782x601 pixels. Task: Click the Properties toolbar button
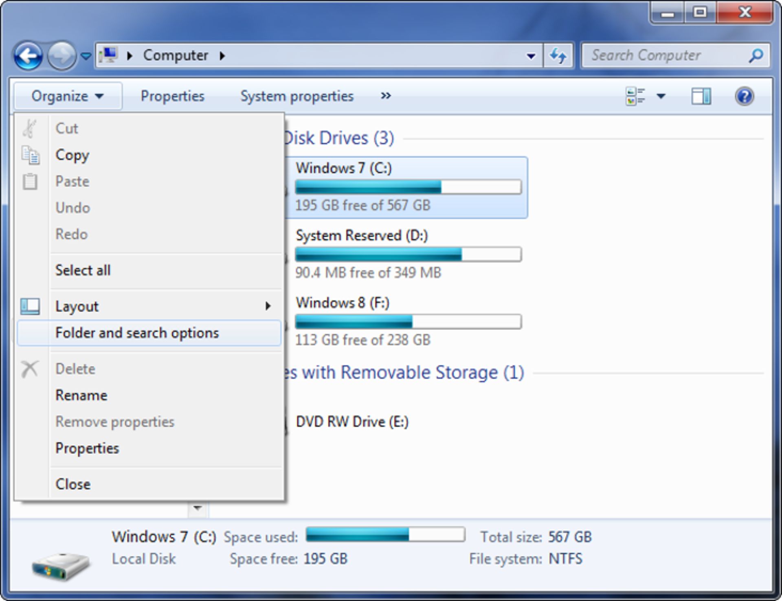pos(173,96)
